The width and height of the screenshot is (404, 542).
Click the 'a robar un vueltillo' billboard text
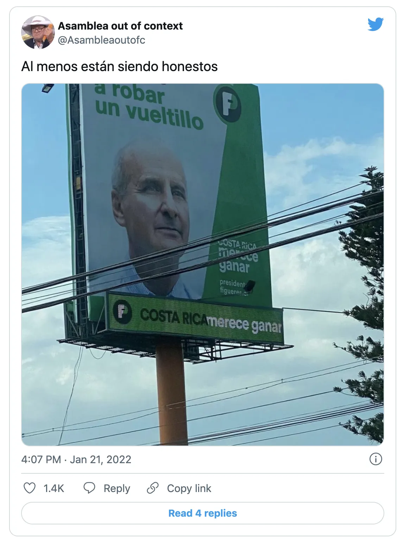tap(149, 106)
